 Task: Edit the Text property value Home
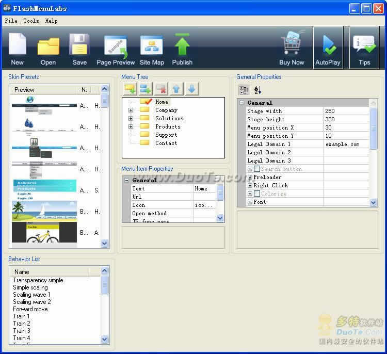click(x=204, y=188)
